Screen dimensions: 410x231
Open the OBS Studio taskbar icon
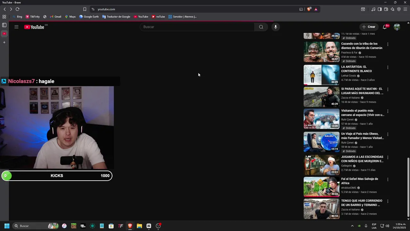coord(158,226)
